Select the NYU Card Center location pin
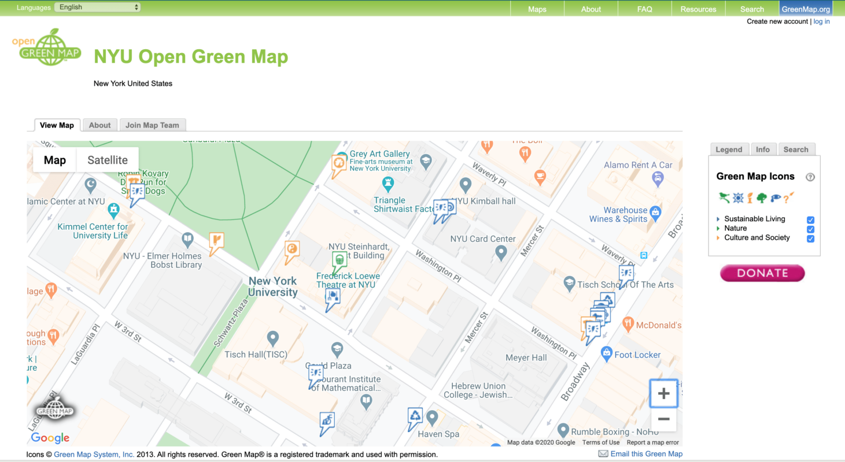845x462 pixels. (501, 252)
